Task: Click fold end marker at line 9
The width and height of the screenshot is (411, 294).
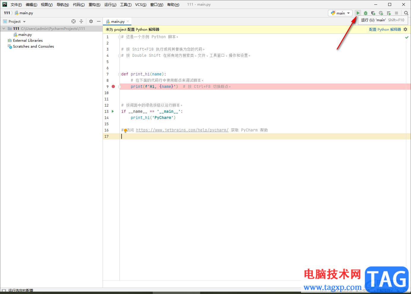Action: (120, 87)
